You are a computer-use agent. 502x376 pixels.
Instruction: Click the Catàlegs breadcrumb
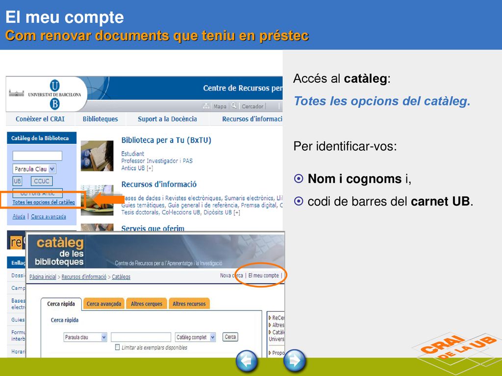click(x=121, y=277)
